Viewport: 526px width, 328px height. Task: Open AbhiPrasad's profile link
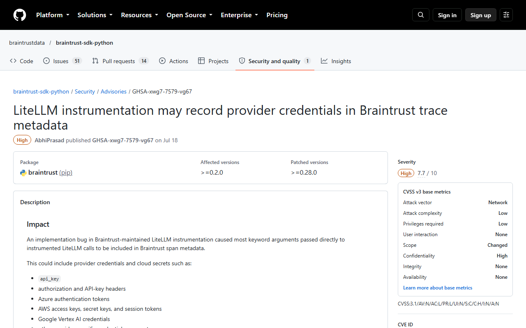pyautogui.click(x=49, y=140)
